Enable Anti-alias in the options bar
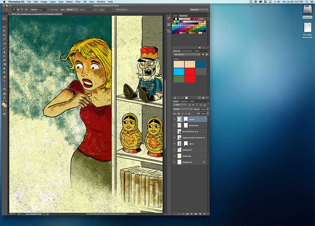 (x=49, y=10)
